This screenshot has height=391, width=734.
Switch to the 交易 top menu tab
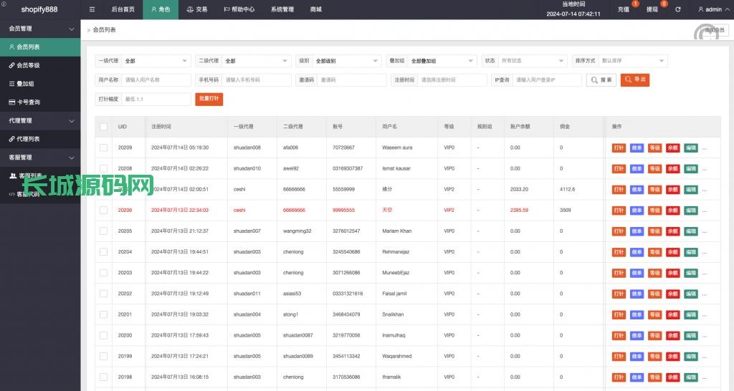click(x=196, y=9)
